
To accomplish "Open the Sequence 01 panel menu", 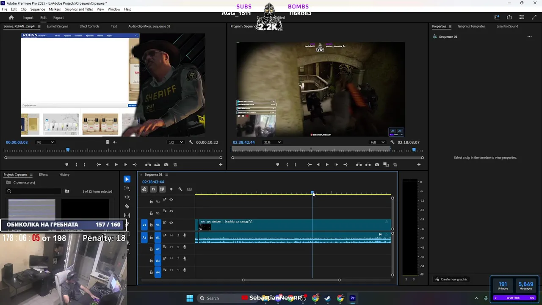I will click(166, 175).
